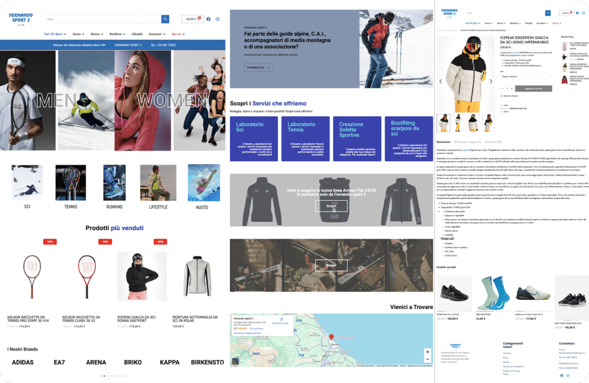Click the homepage search input field
Viewport: 589px width, 383px height.
pos(104,19)
